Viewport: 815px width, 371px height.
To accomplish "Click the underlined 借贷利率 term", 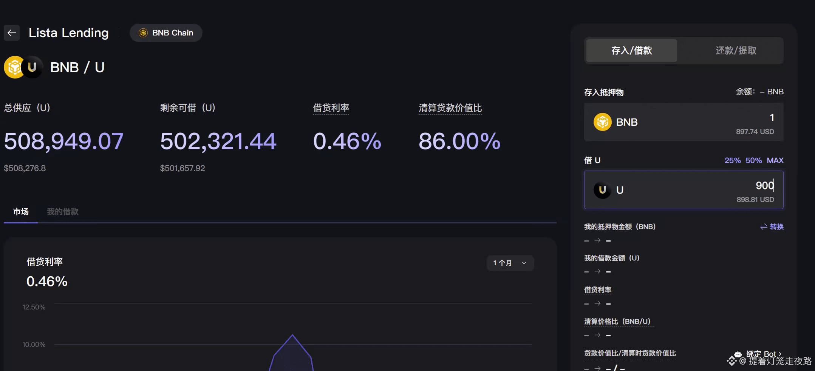I will [331, 108].
